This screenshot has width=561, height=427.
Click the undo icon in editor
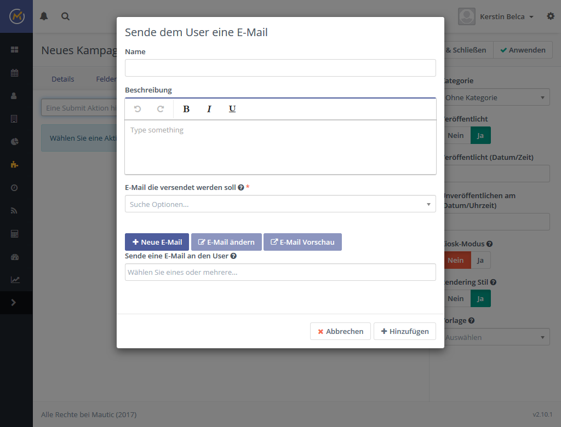point(138,109)
